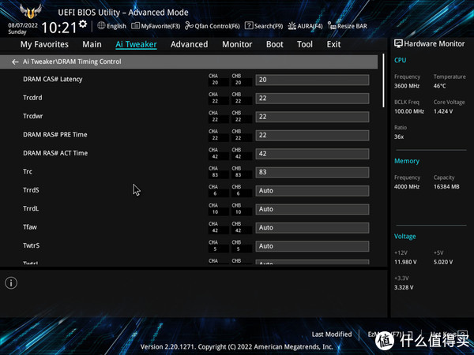474x355 pixels.
Task: Click +5V 5.020 V reading
Action: [443, 262]
